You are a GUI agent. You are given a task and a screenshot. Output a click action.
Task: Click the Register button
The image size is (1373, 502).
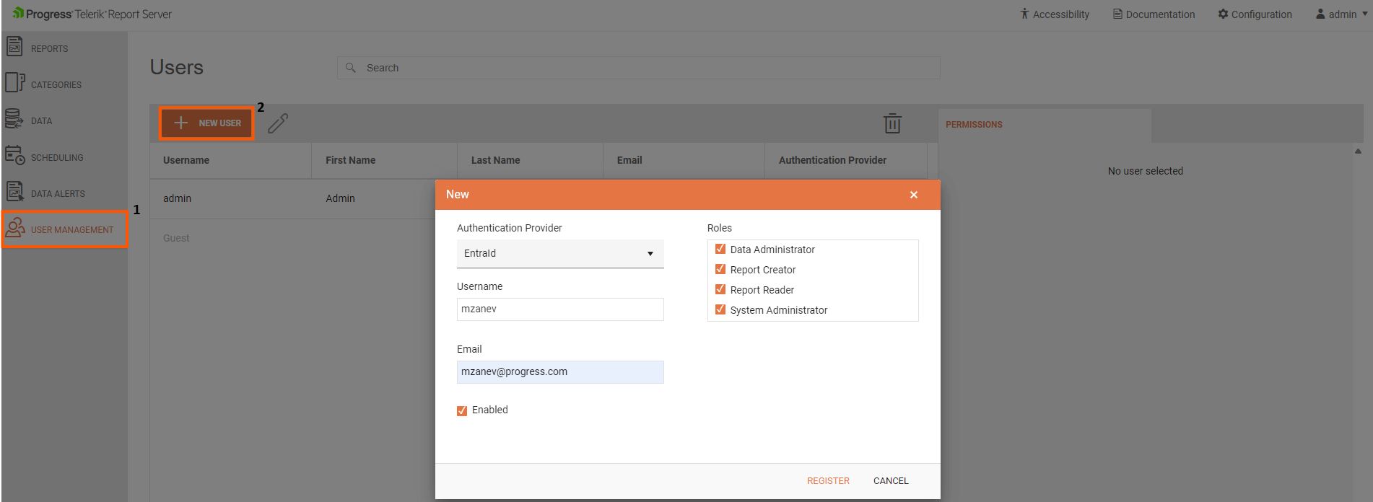[x=828, y=481]
